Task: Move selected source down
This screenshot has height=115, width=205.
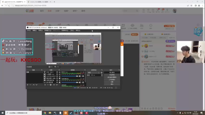Action: (x=57, y=85)
